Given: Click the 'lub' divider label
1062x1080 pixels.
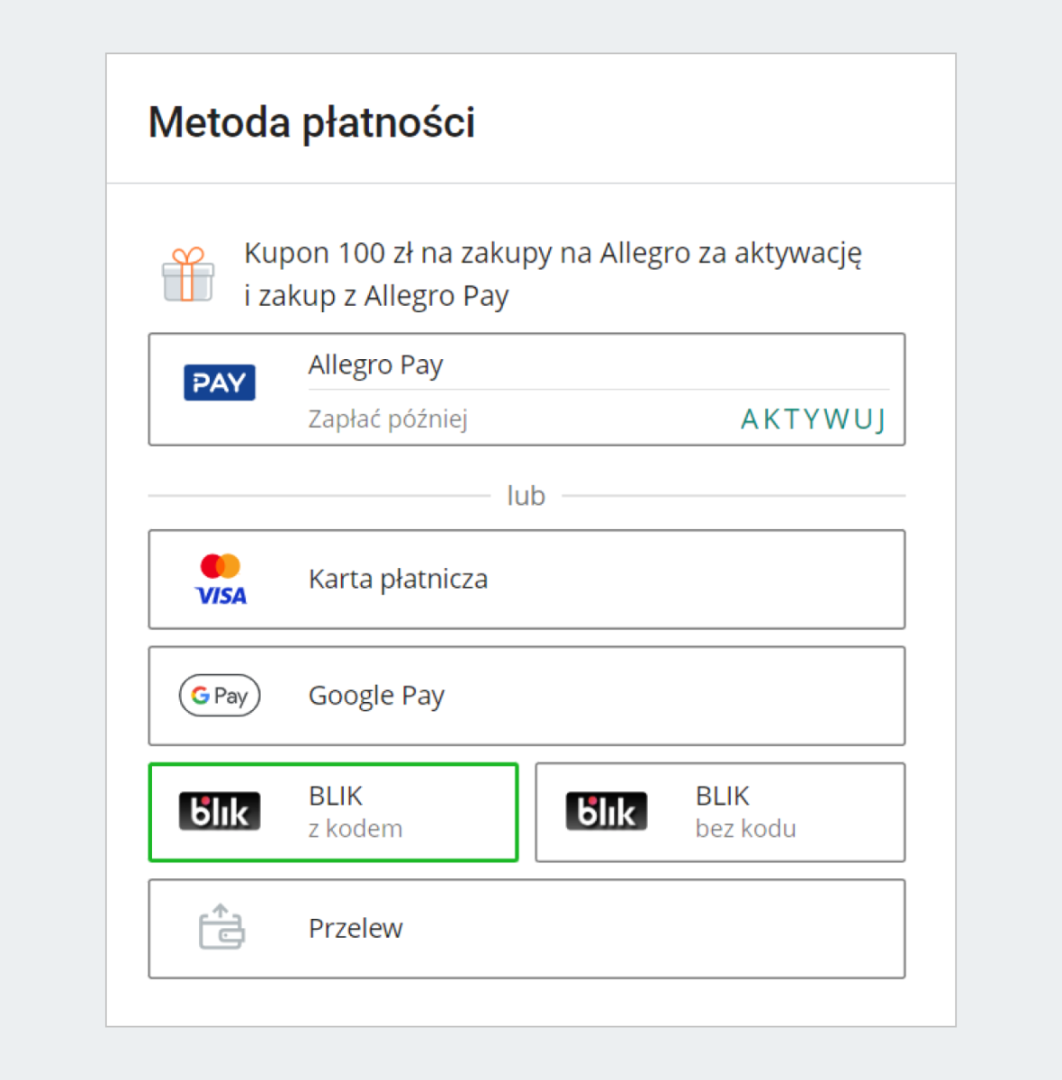Looking at the screenshot, I should click(526, 496).
